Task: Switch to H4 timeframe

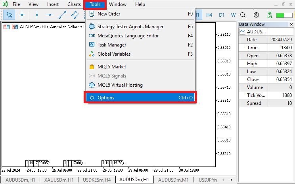Action: click(209, 15)
